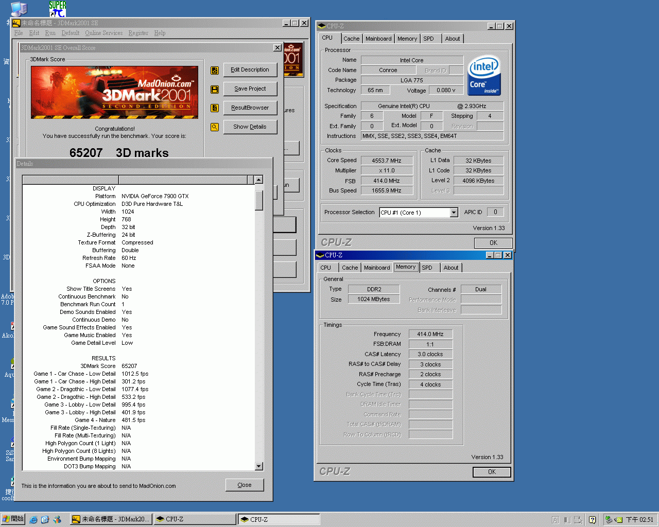659x527 pixels.
Task: Click the third quick launch icon
Action: point(57,520)
